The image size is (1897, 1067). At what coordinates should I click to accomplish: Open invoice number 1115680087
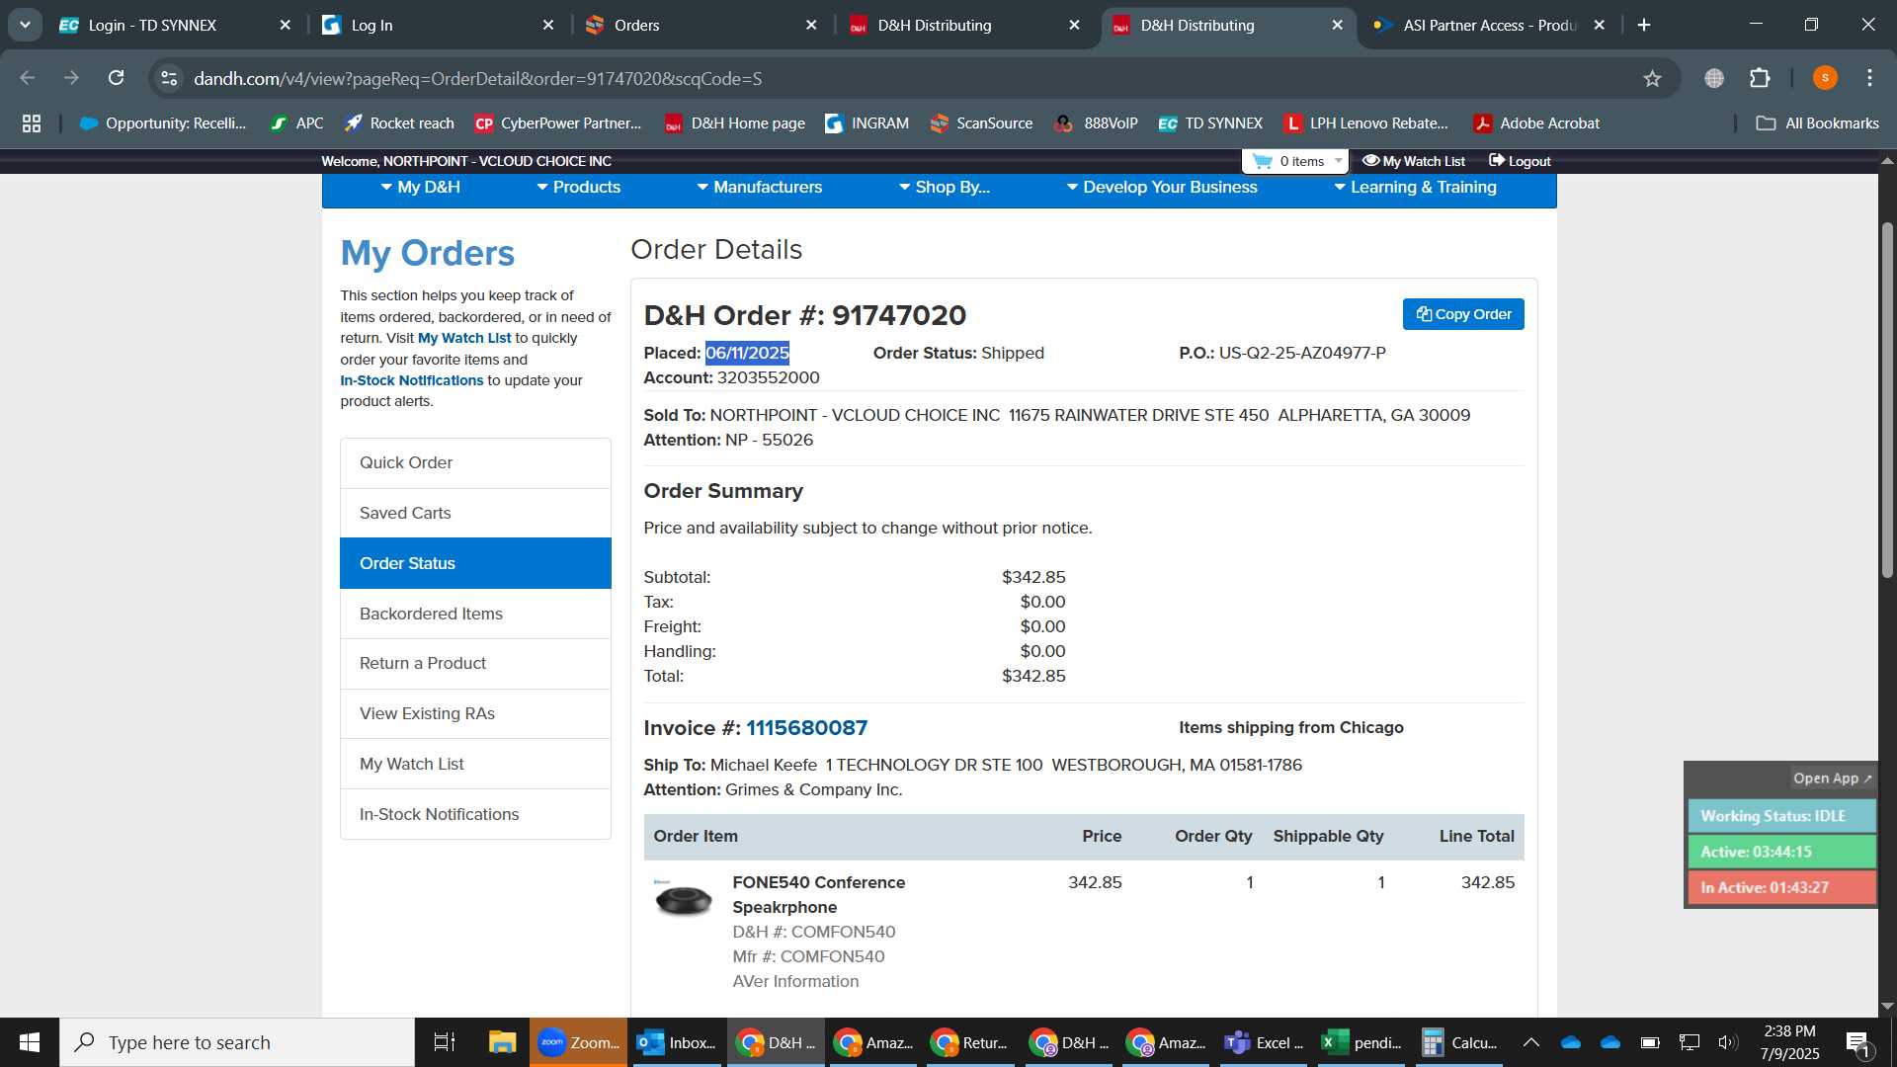point(806,728)
